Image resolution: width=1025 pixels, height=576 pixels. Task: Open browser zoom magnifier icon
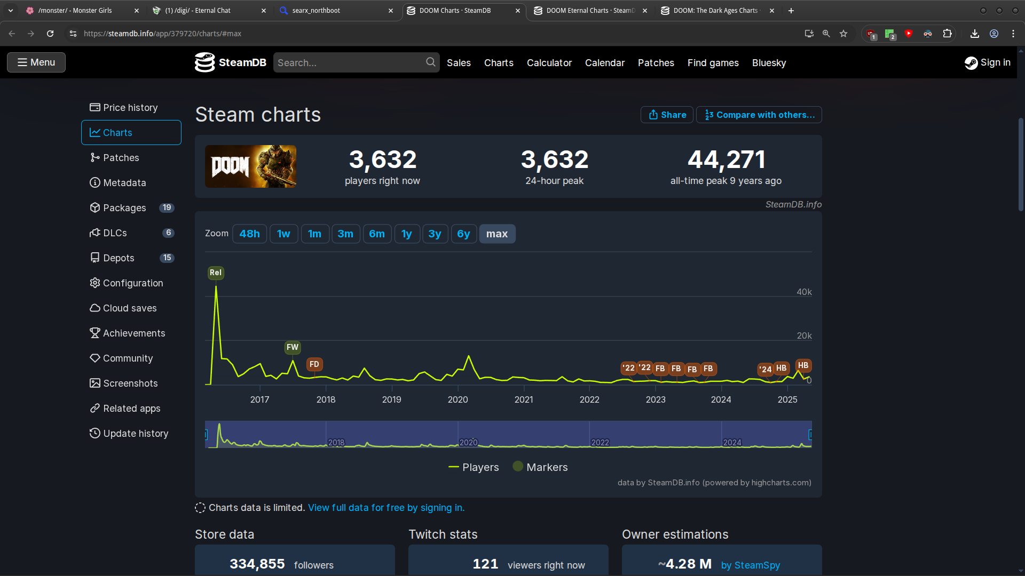(826, 34)
